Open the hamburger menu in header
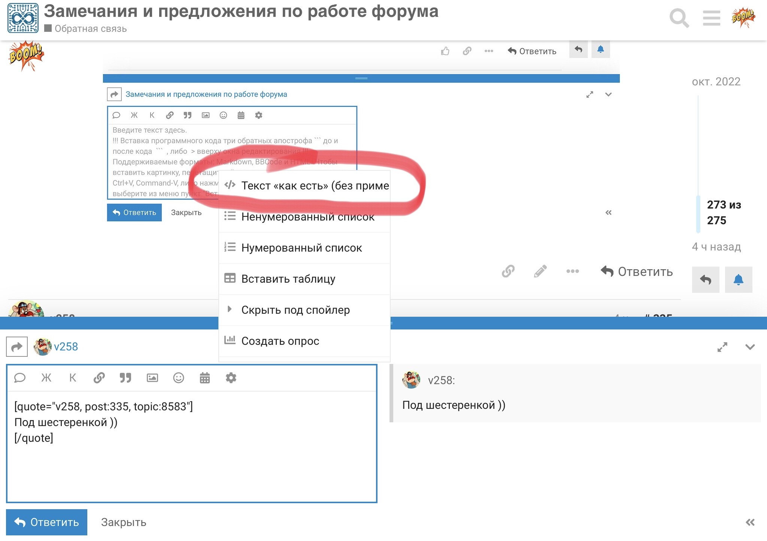This screenshot has height=541, width=767. [711, 18]
